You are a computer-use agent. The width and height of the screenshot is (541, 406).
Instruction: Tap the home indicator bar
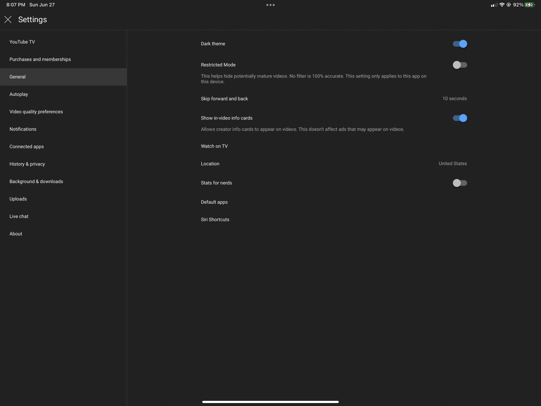[x=270, y=402]
